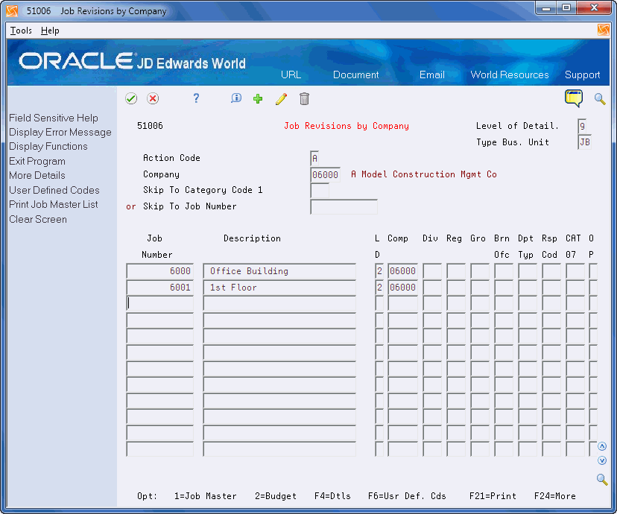
Task: Open the Help menu
Action: (50, 31)
